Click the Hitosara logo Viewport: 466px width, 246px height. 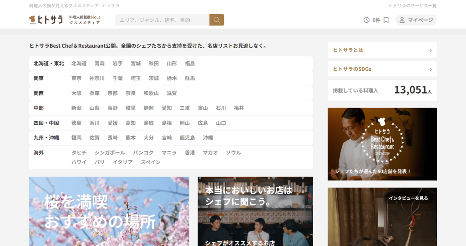tap(46, 20)
